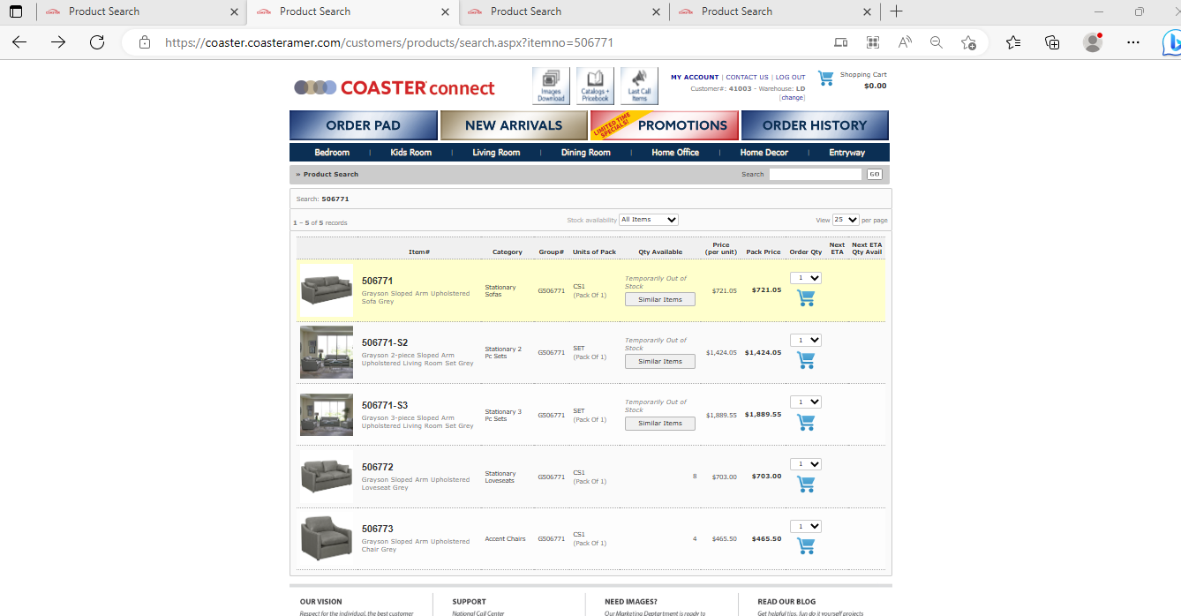Select the Home Decor menu item
This screenshot has height=616, width=1181.
[x=764, y=153]
